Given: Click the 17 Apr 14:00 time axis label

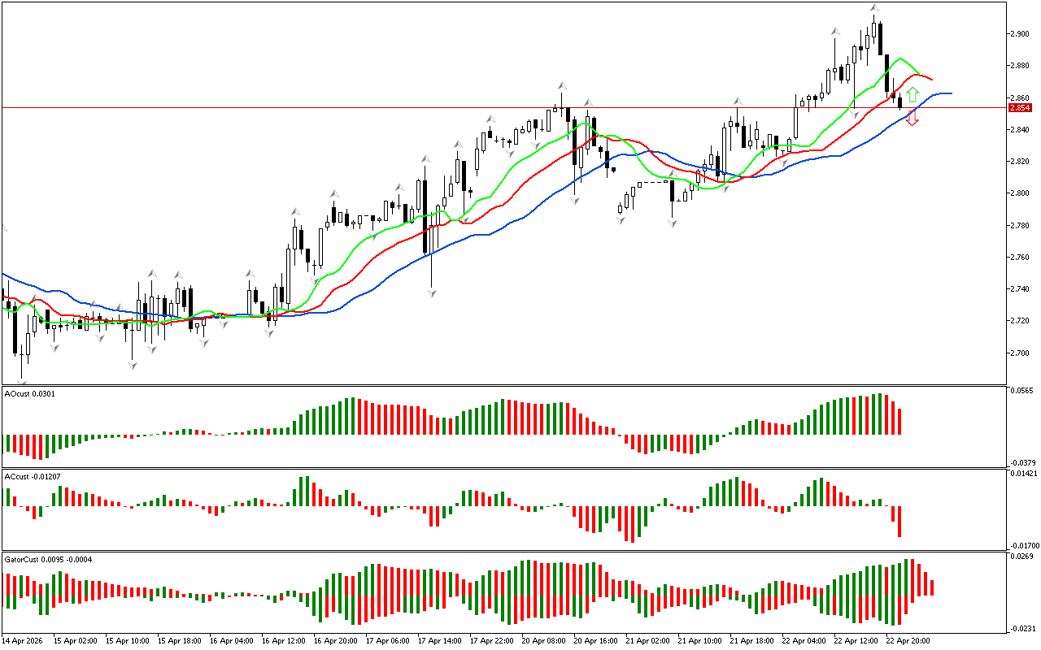Looking at the screenshot, I should tap(440, 640).
